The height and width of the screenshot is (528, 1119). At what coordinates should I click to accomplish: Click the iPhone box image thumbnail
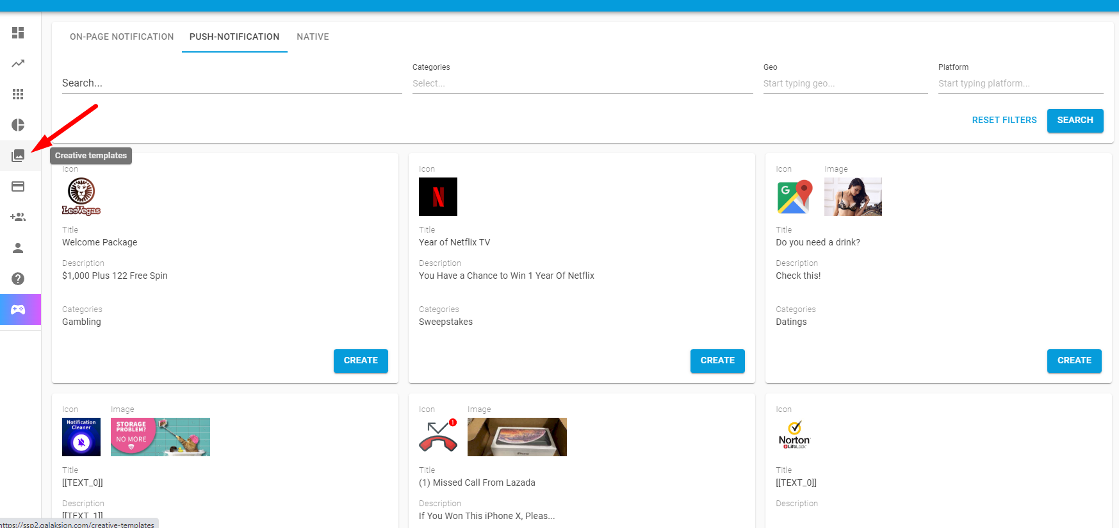[517, 437]
